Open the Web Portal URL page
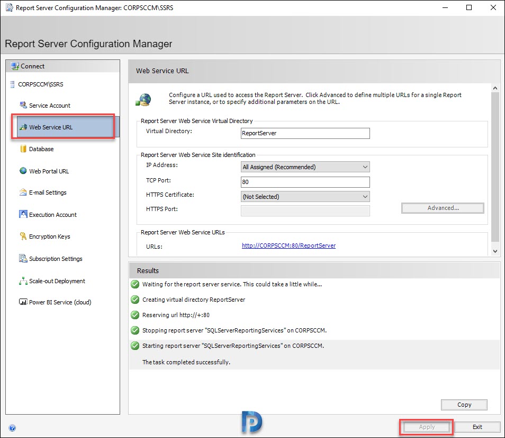505x438 pixels. (x=49, y=171)
